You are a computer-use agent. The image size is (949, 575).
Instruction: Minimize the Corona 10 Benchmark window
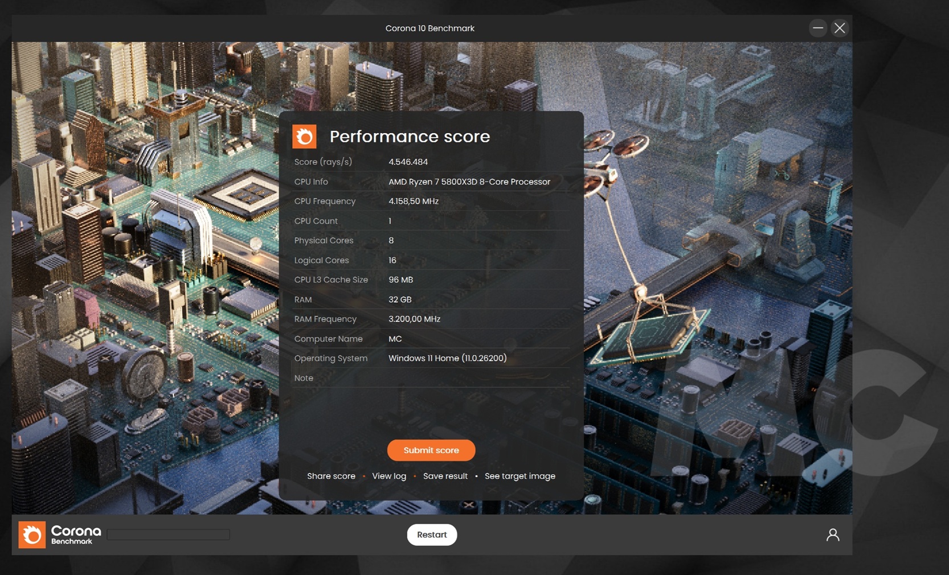[818, 28]
